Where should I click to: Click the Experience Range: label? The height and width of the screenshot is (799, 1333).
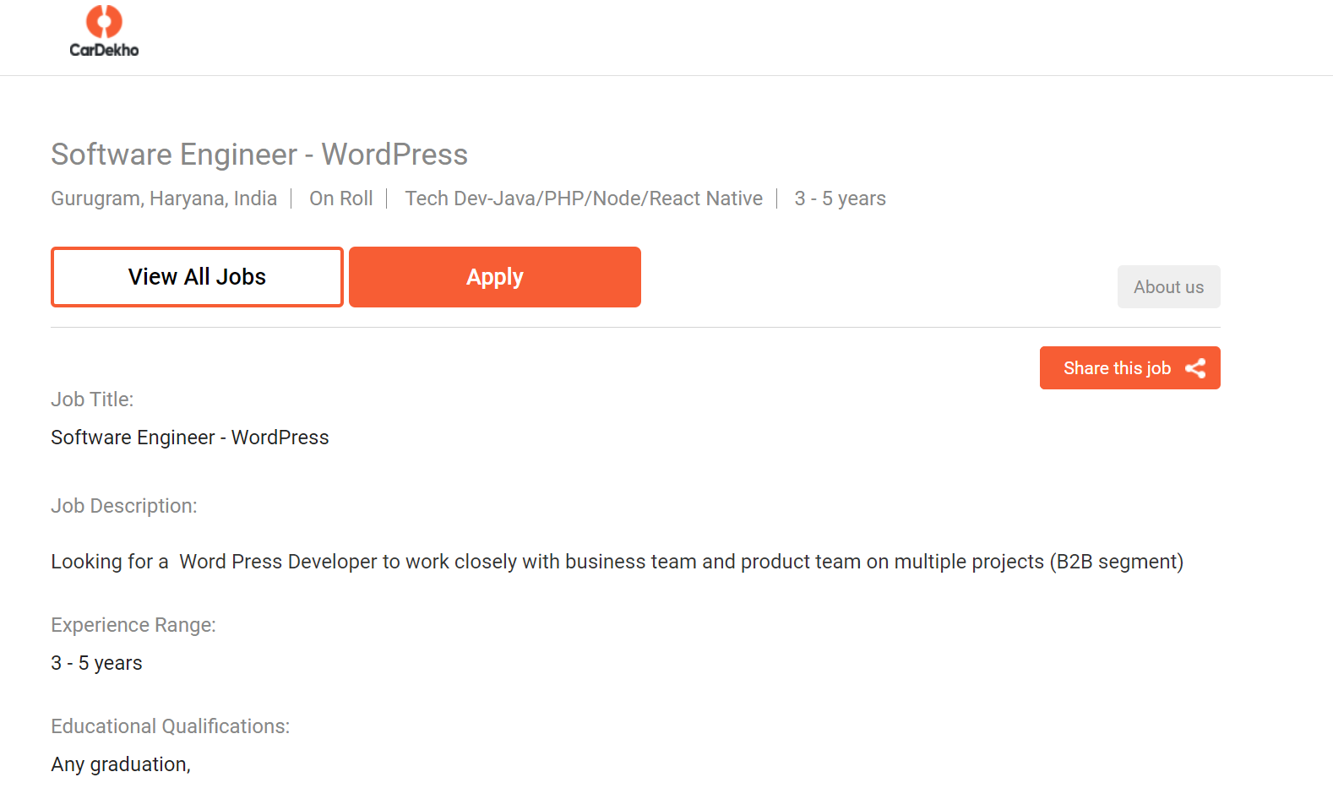133,625
